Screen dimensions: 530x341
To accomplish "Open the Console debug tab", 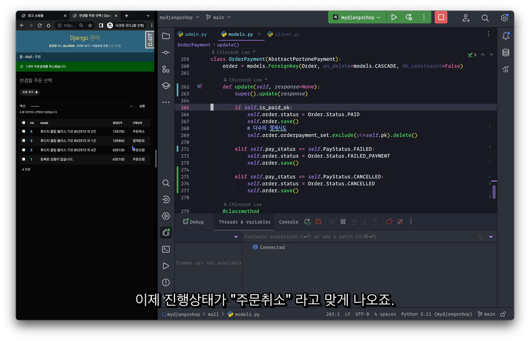I will pos(288,222).
